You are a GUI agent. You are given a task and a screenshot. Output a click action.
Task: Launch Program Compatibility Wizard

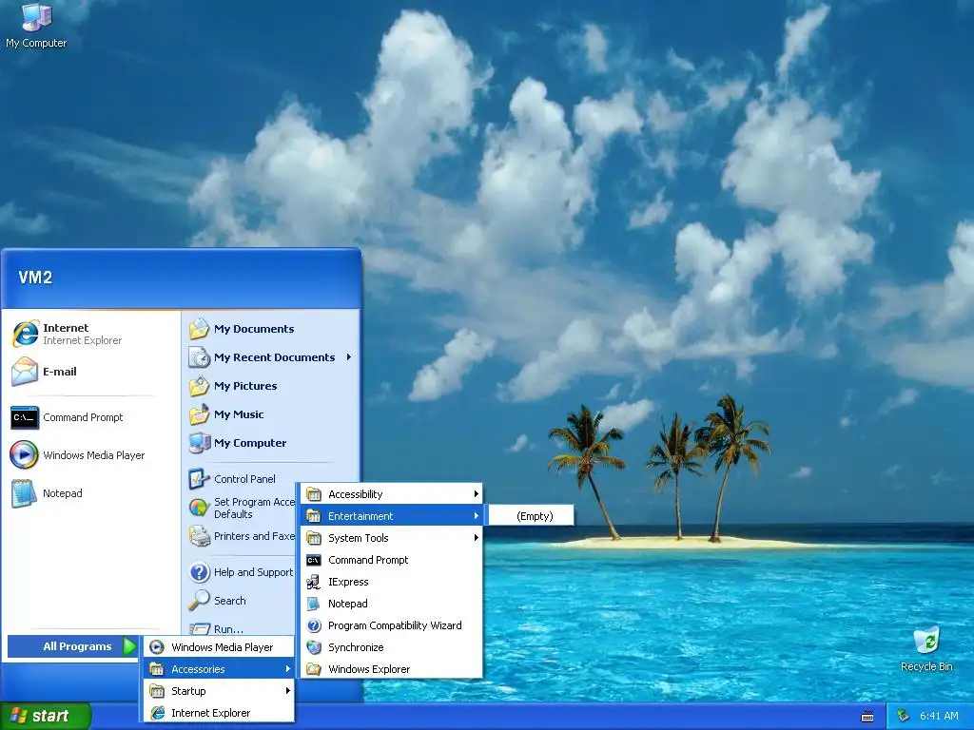point(391,625)
